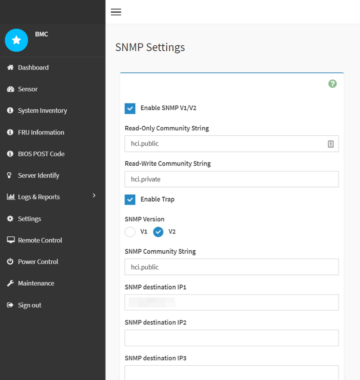Click into SNMP Community String field

click(x=232, y=267)
